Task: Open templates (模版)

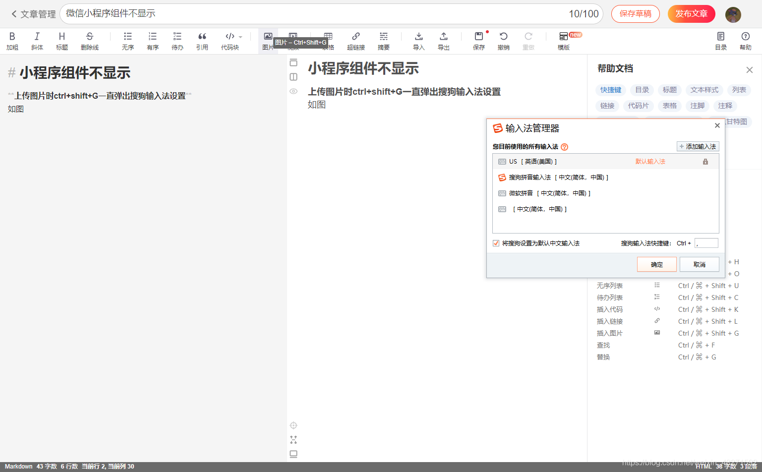Action: click(x=564, y=41)
